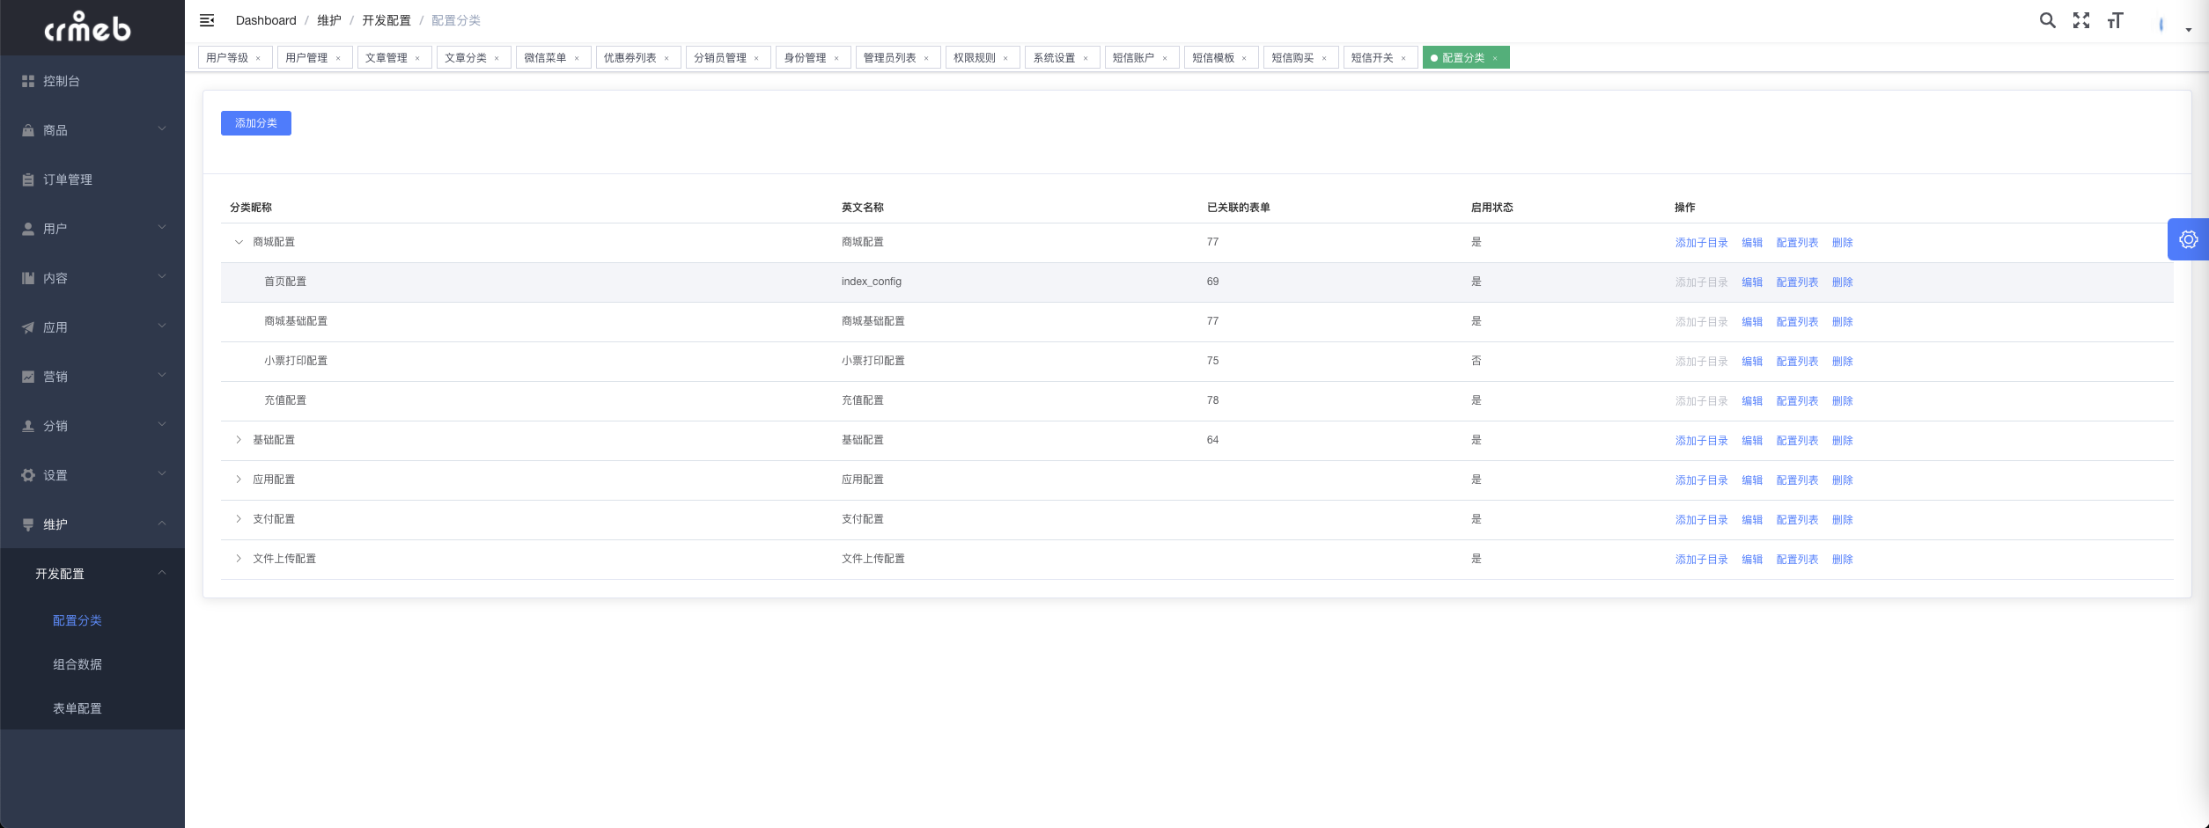This screenshot has height=828, width=2209.
Task: Click the 应用 paper plane icon
Action: 28,327
